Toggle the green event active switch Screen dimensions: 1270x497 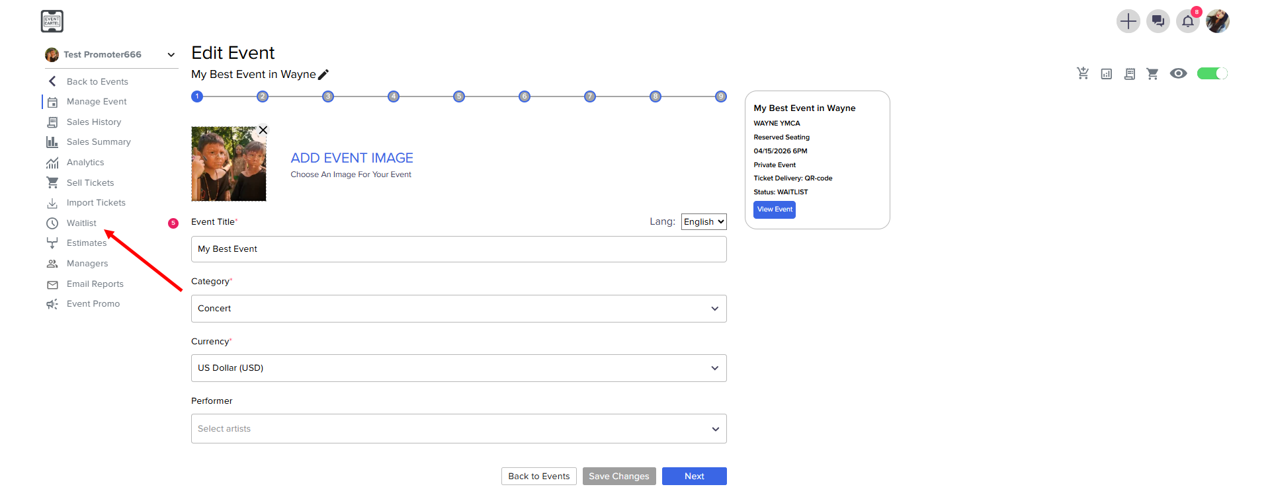1212,73
